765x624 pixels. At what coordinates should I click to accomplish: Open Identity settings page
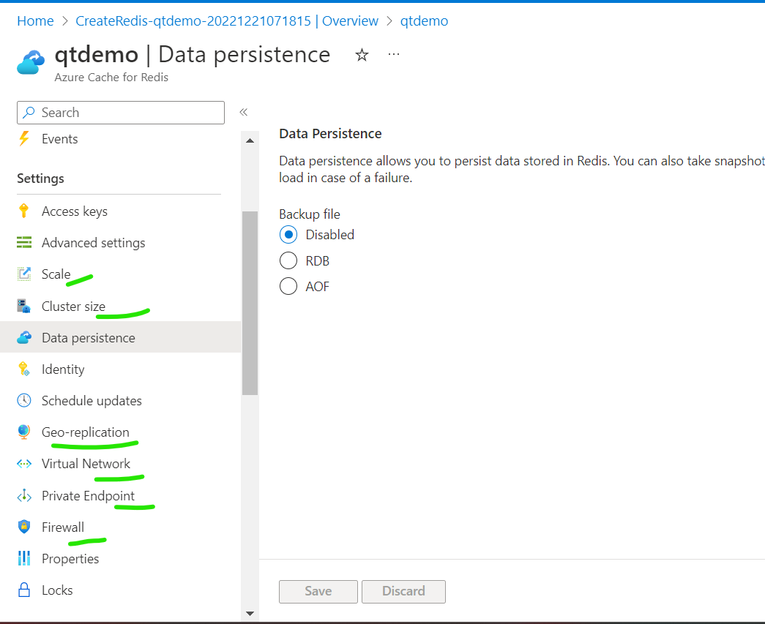(63, 369)
